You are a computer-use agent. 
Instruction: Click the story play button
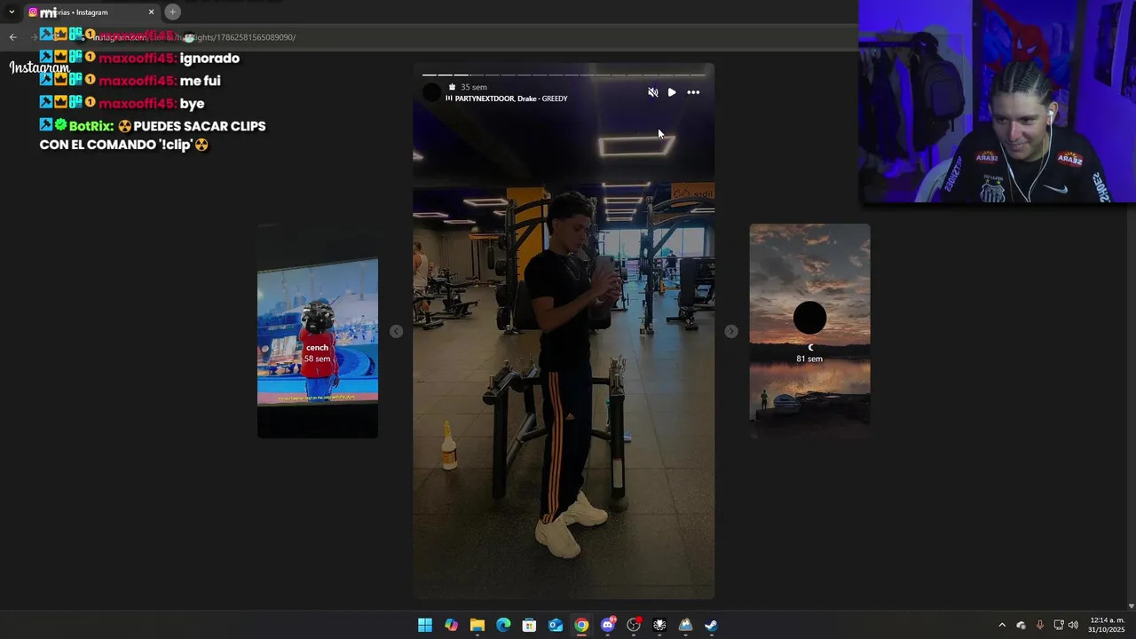tap(672, 92)
